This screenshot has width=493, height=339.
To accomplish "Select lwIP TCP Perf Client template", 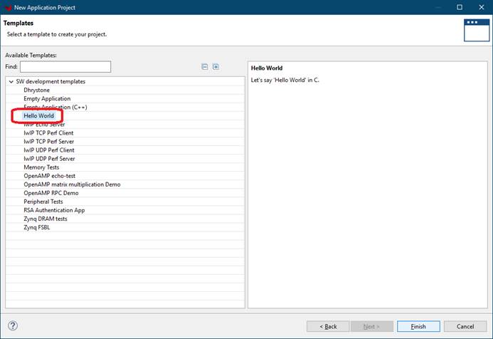I will [48, 133].
